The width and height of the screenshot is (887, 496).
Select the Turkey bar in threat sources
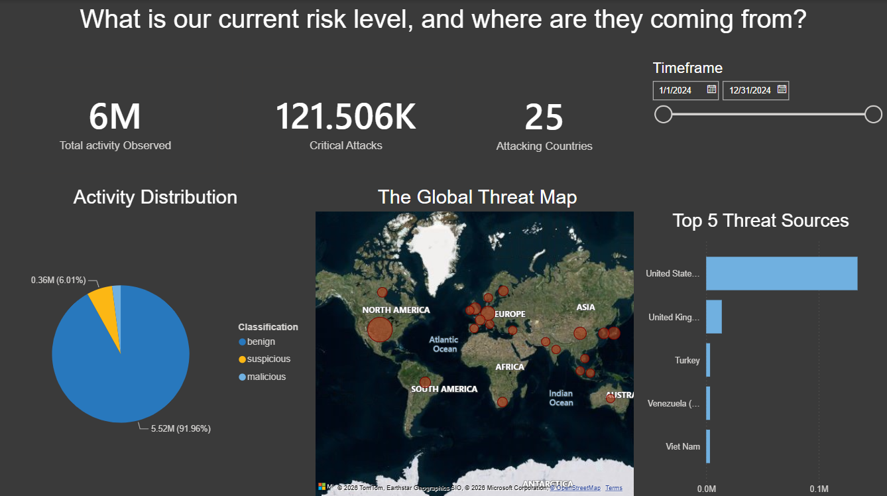[x=708, y=360]
